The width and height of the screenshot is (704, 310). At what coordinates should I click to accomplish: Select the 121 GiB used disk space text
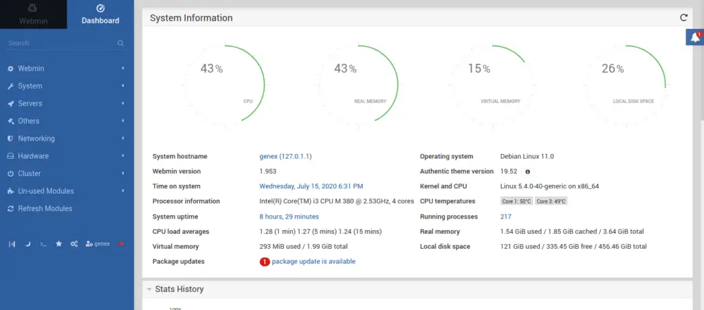click(x=573, y=247)
